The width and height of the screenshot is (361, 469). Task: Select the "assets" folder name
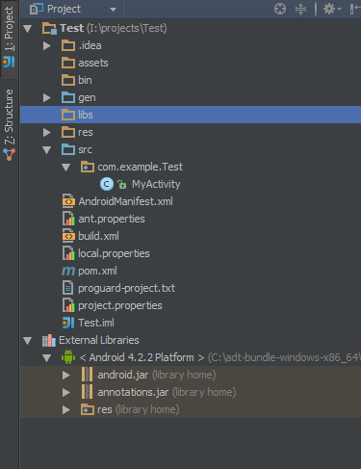[93, 64]
